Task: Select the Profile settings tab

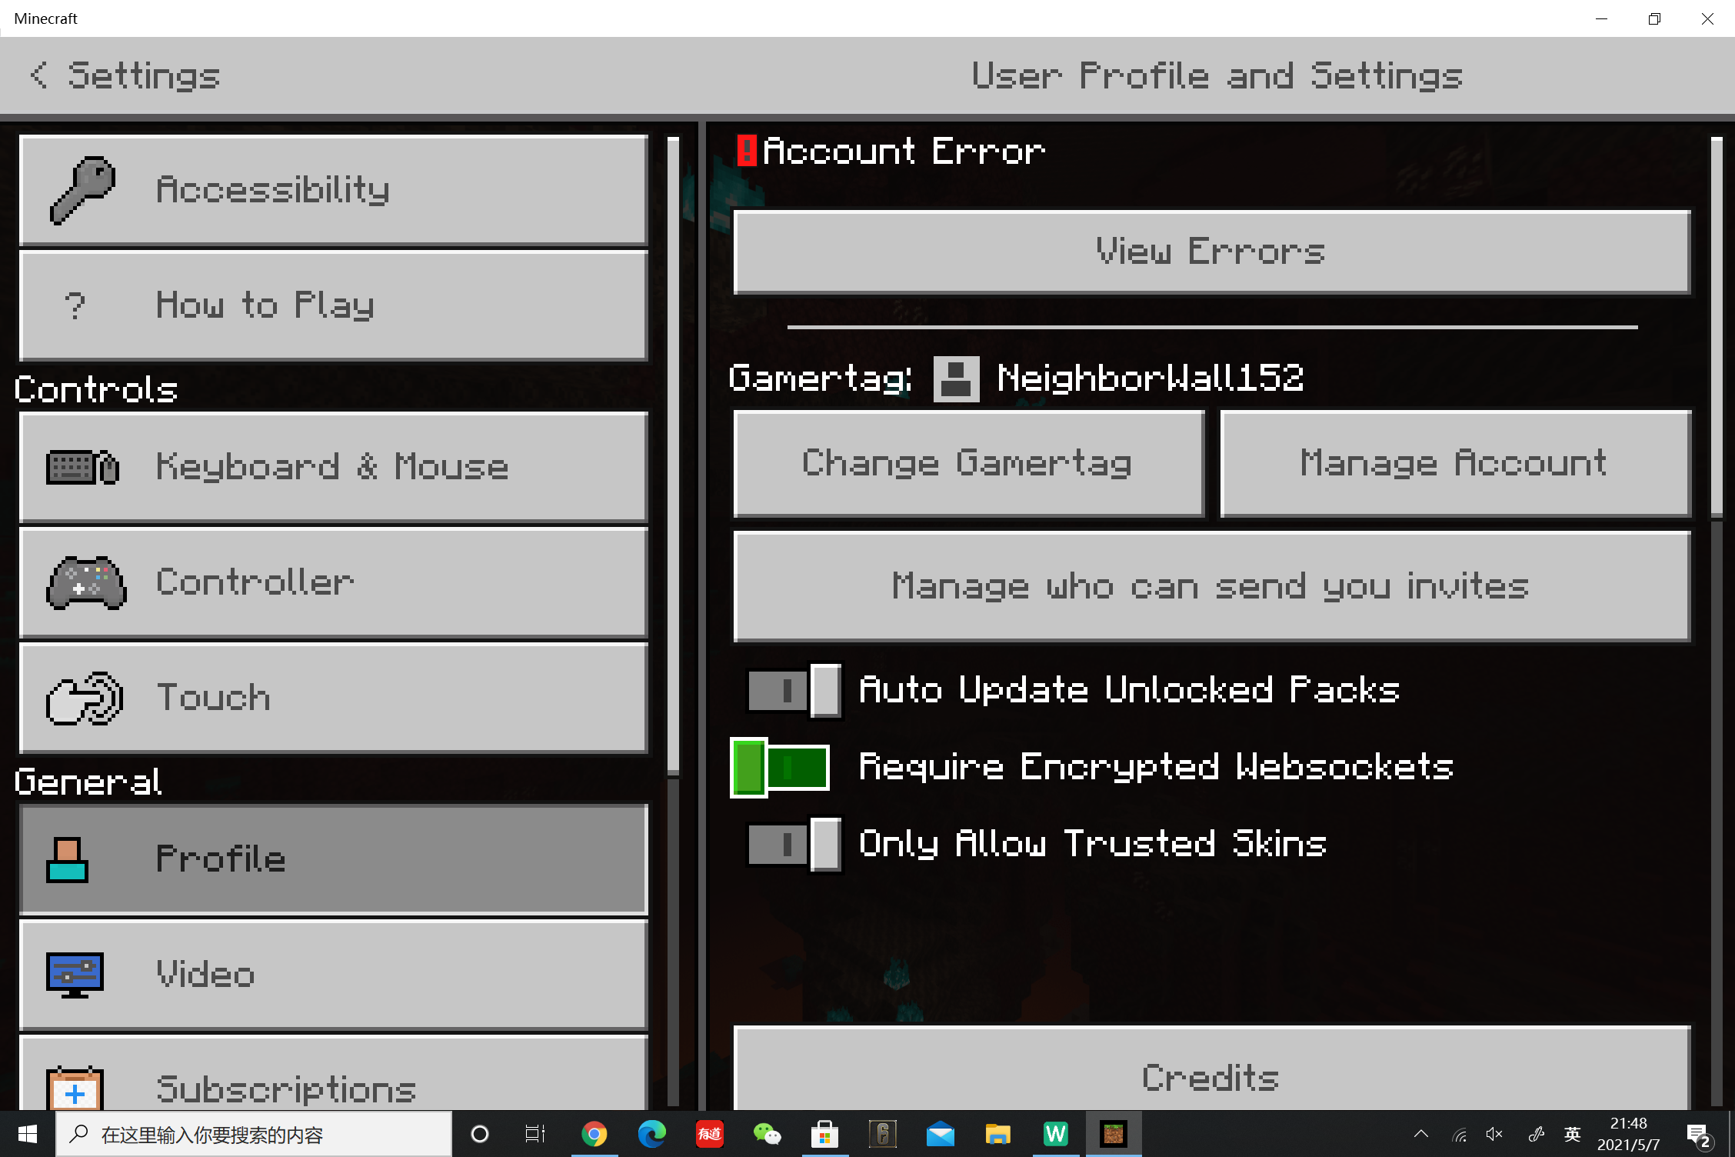Action: pyautogui.click(x=333, y=859)
